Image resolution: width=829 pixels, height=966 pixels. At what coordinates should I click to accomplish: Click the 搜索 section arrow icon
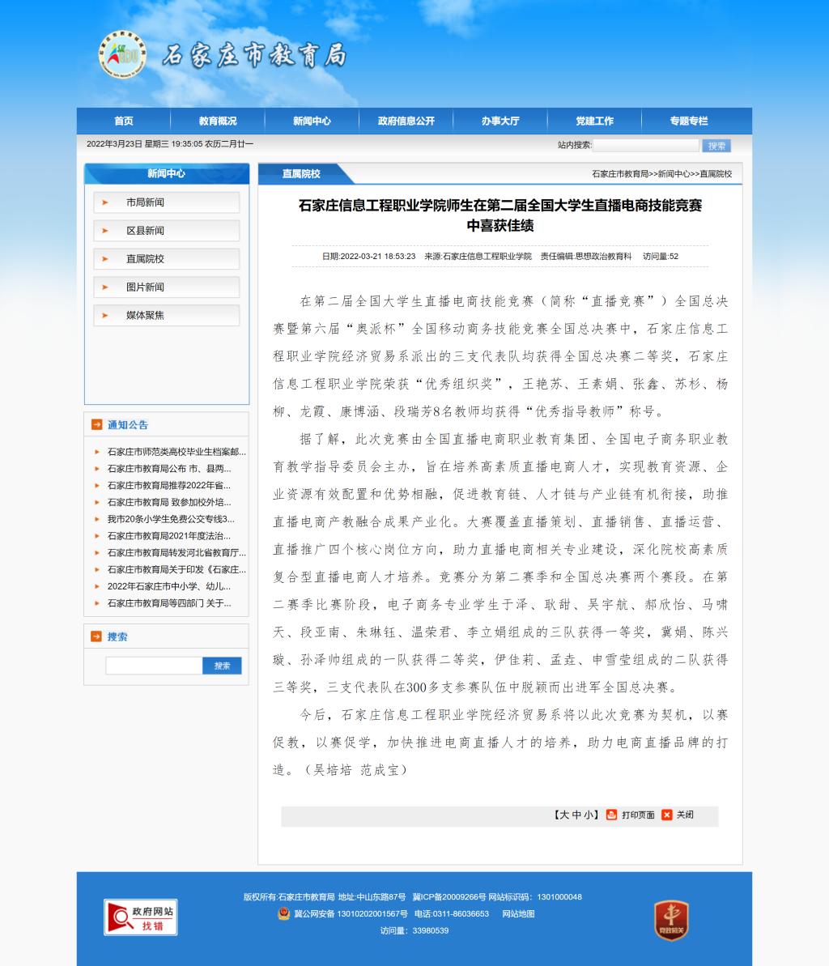pos(97,636)
